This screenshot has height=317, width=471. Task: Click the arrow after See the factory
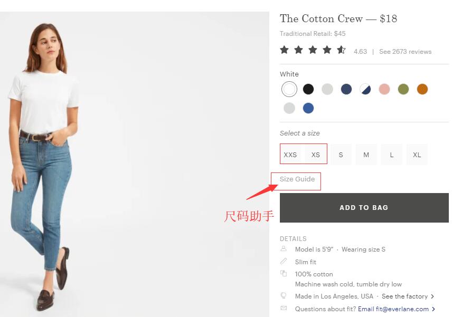click(432, 296)
